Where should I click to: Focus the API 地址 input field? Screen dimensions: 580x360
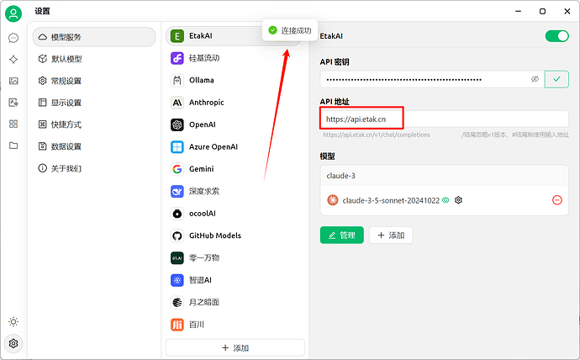tap(445, 119)
